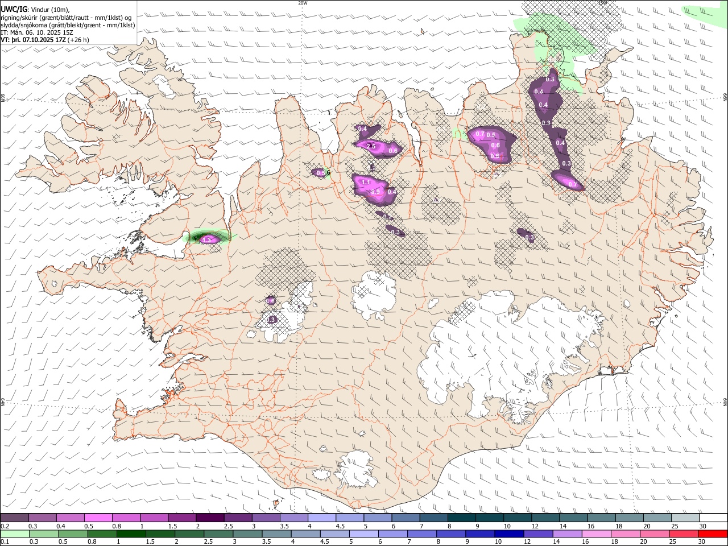Screen dimensions: 728x546
Task: Click the '15W' longitude label
Action: click(x=602, y=3)
